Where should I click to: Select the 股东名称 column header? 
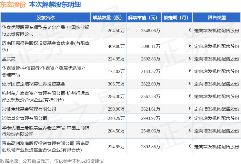(45, 18)
